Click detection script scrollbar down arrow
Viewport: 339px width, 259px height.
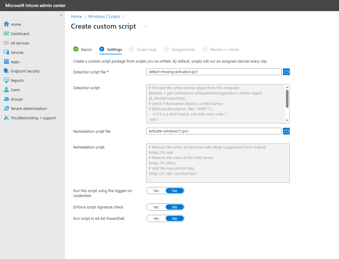(x=287, y=120)
